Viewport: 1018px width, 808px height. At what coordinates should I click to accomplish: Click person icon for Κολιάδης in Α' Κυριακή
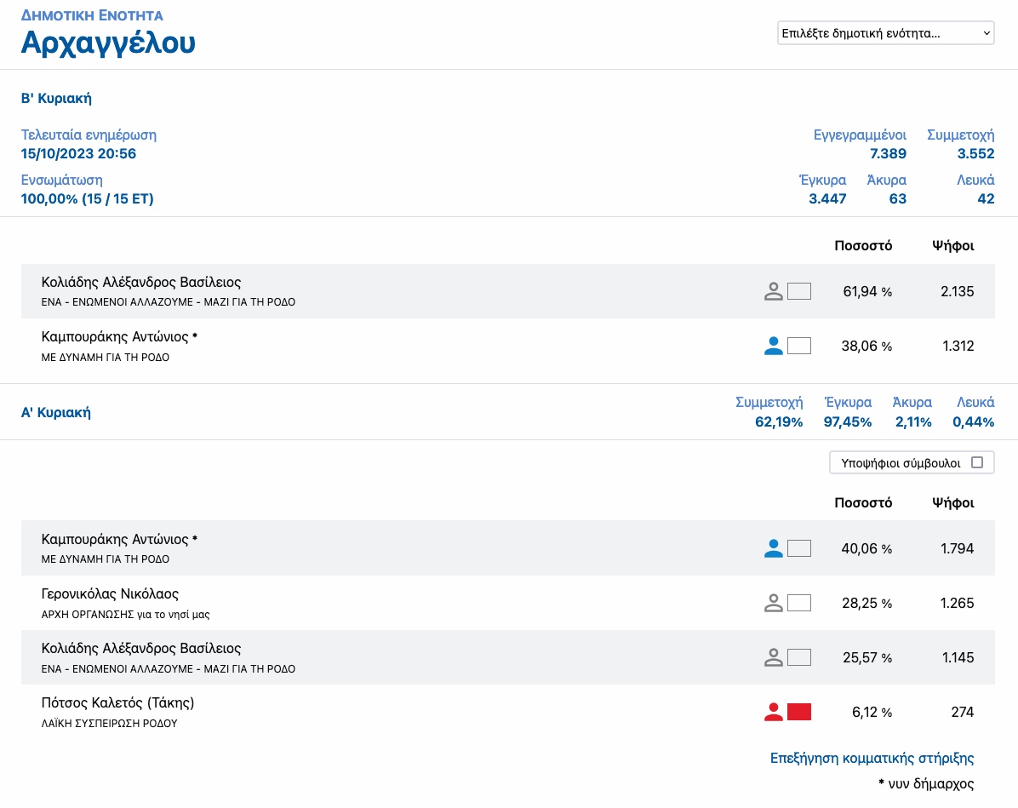773,658
